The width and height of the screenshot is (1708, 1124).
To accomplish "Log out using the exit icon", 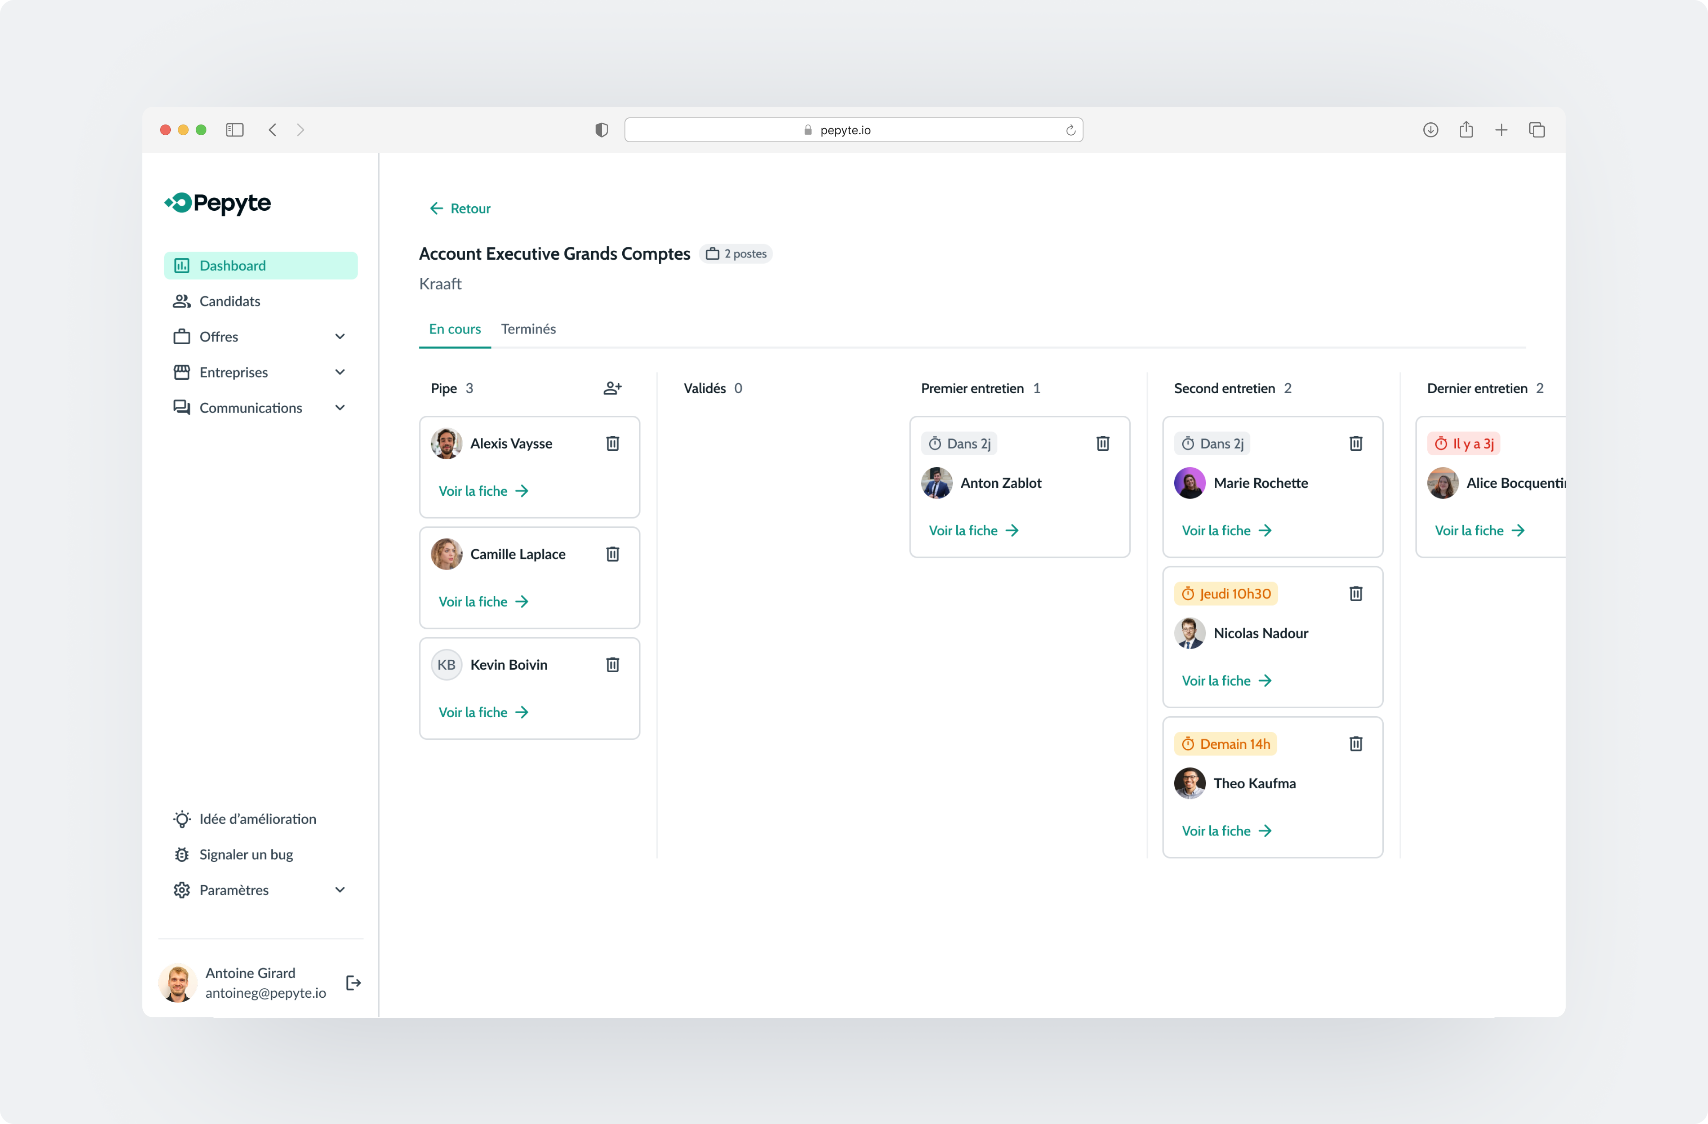I will point(353,983).
